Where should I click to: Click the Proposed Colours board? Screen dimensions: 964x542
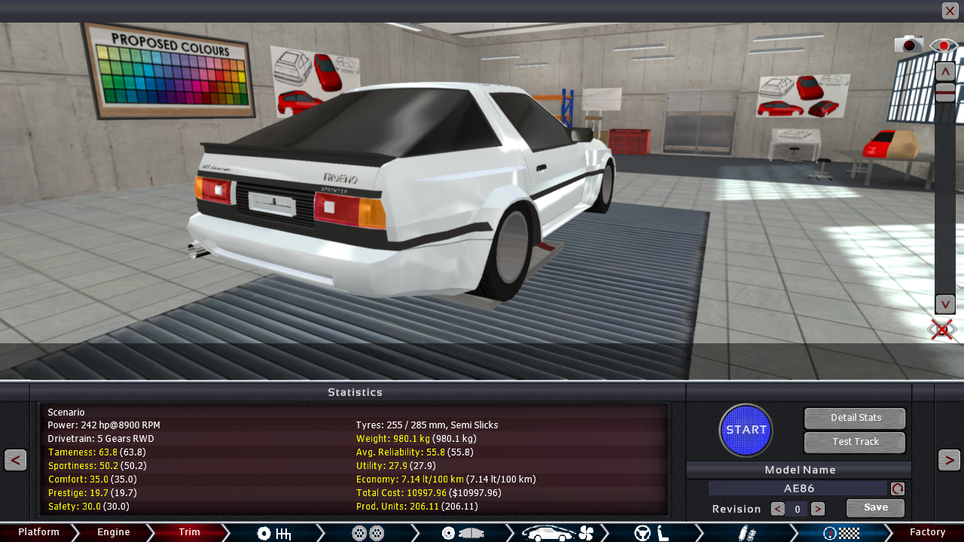click(x=168, y=69)
